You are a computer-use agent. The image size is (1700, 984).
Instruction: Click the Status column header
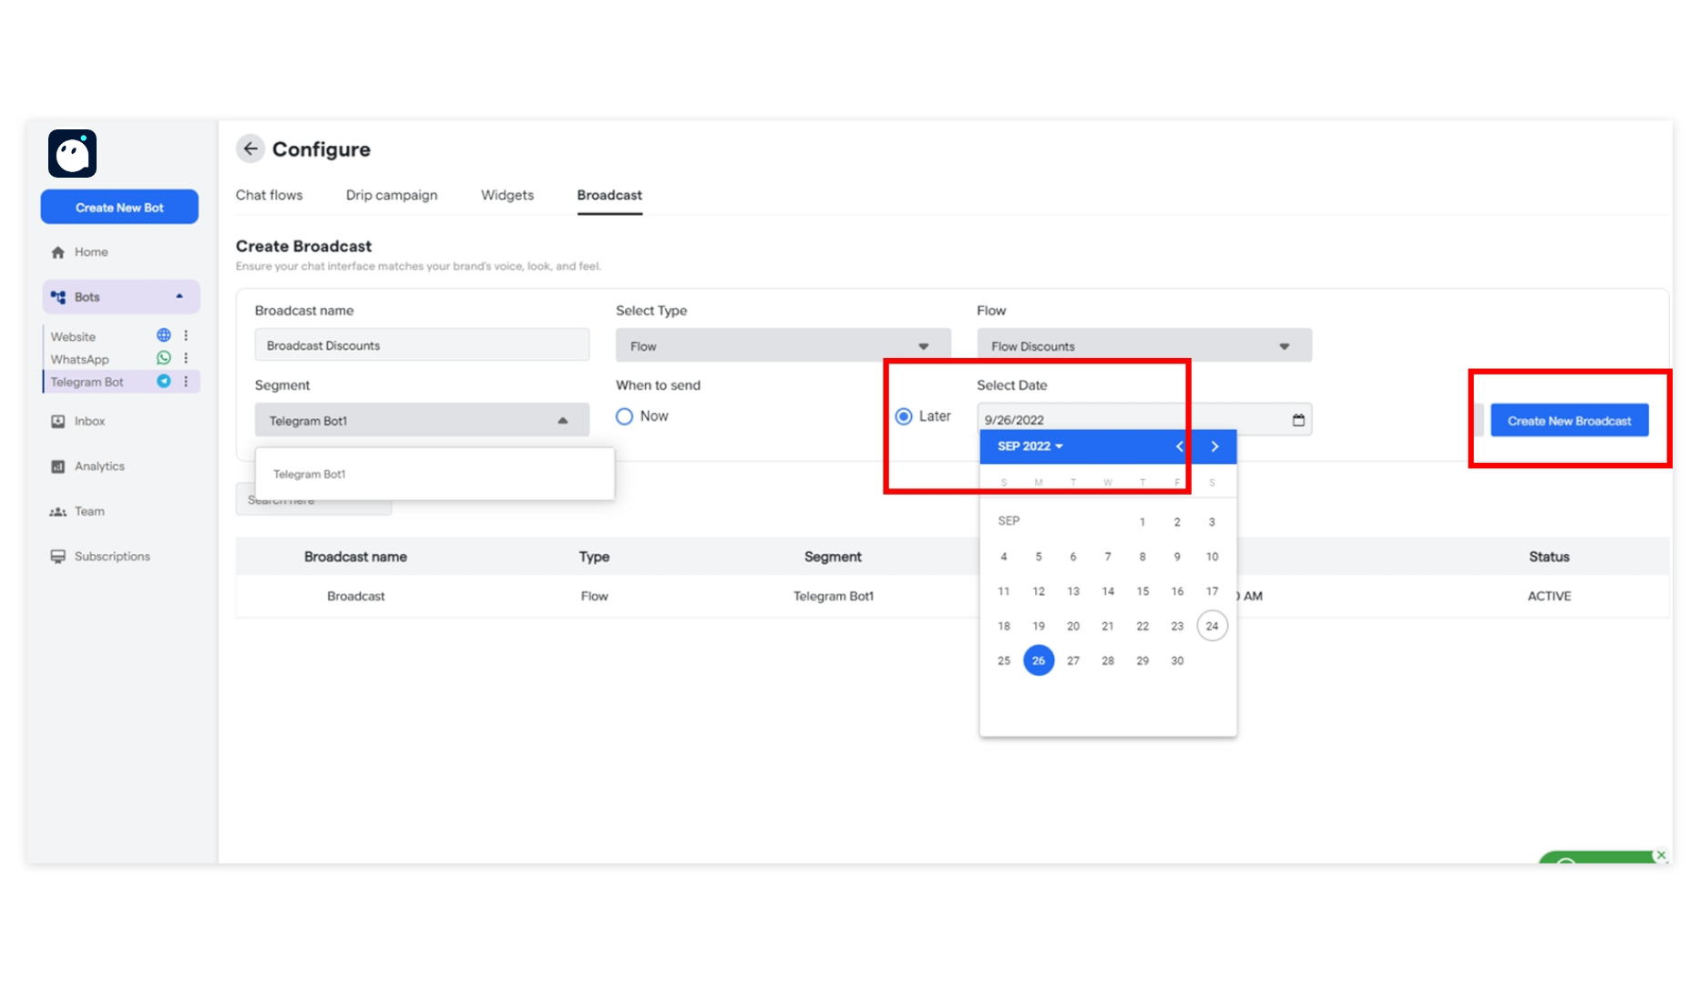(x=1549, y=557)
